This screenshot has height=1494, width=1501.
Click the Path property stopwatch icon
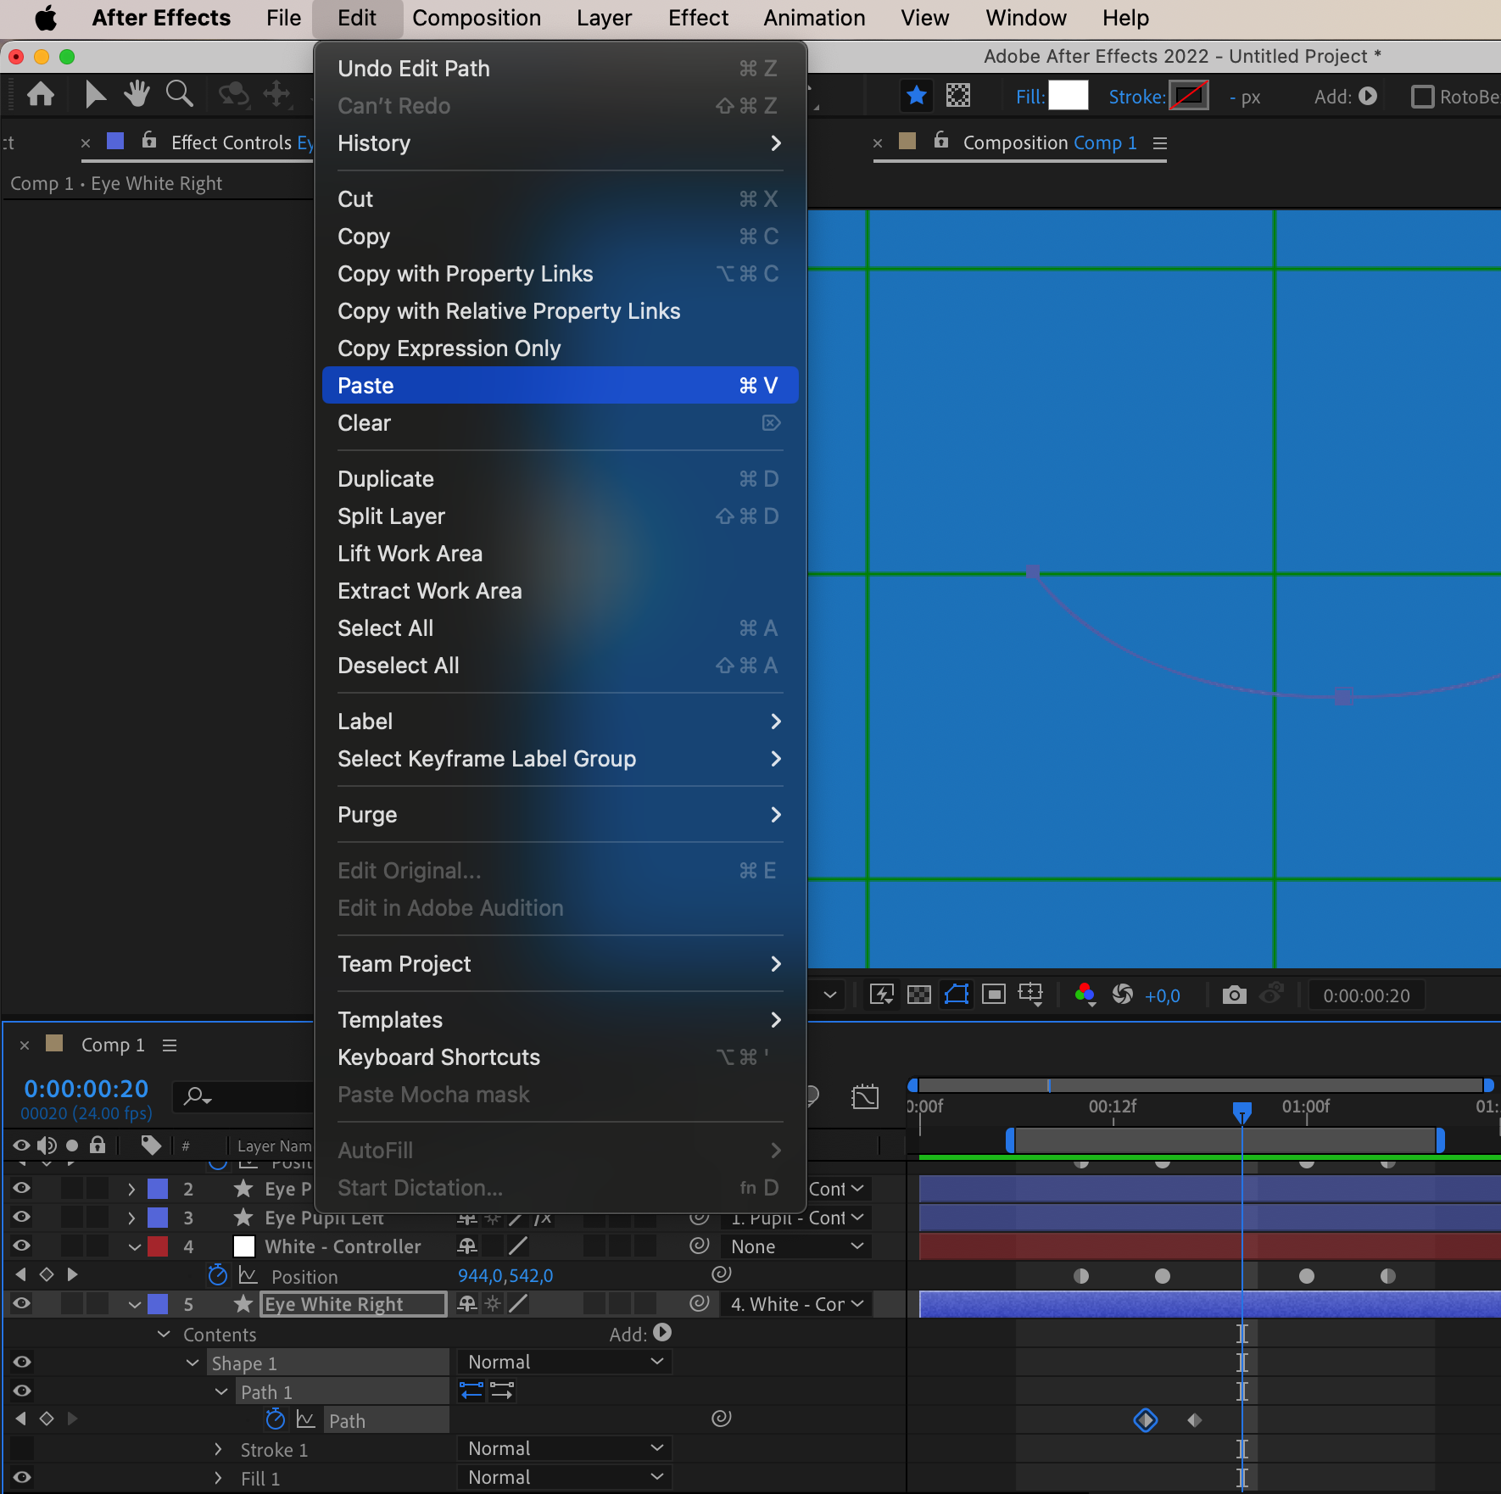click(x=276, y=1419)
